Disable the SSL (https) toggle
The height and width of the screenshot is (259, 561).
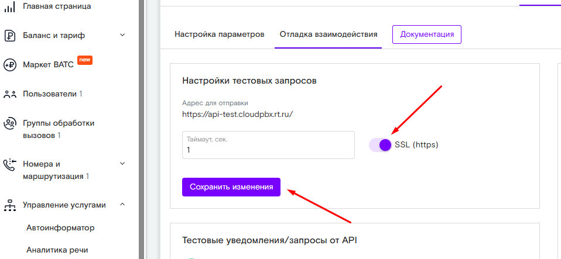point(380,145)
